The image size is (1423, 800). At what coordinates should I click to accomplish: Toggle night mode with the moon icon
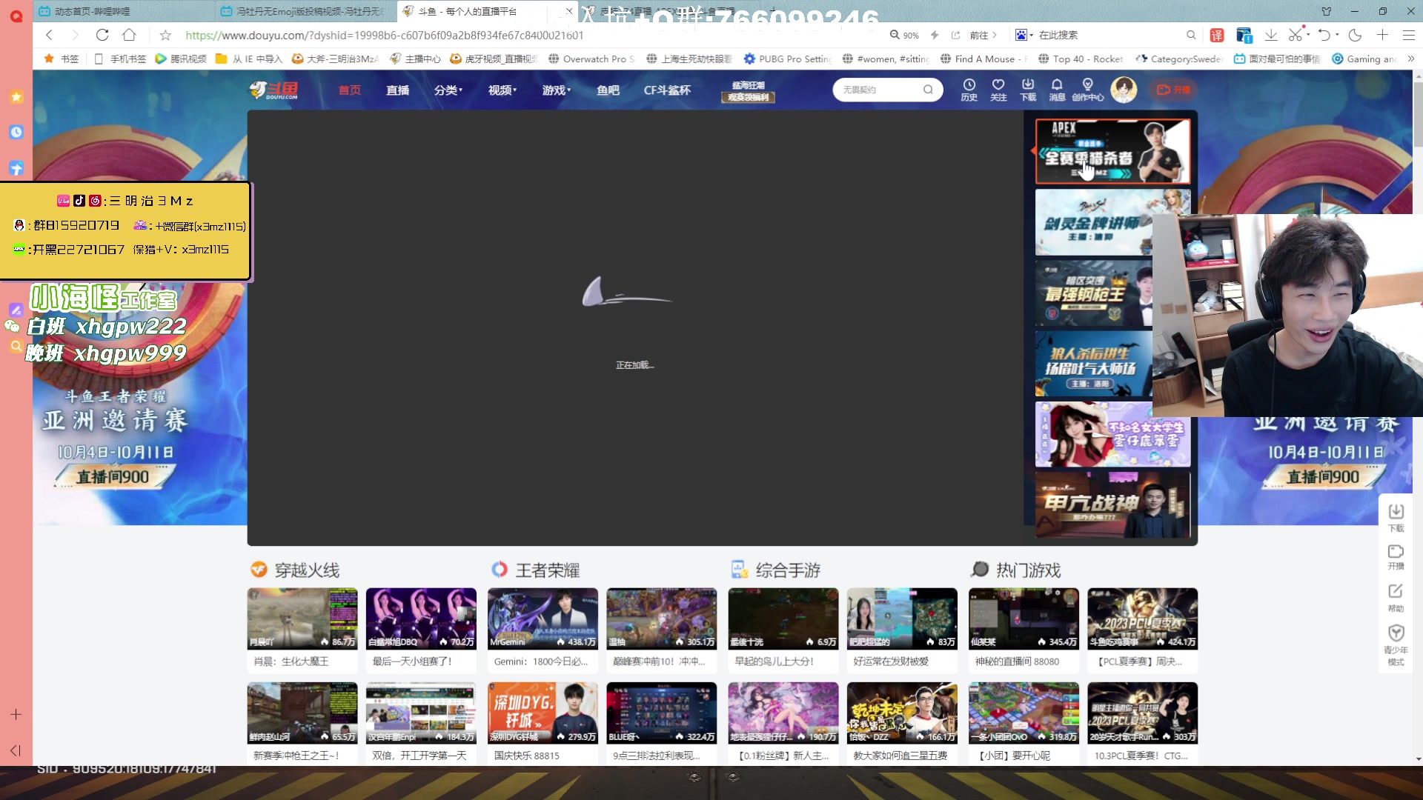click(x=1356, y=35)
